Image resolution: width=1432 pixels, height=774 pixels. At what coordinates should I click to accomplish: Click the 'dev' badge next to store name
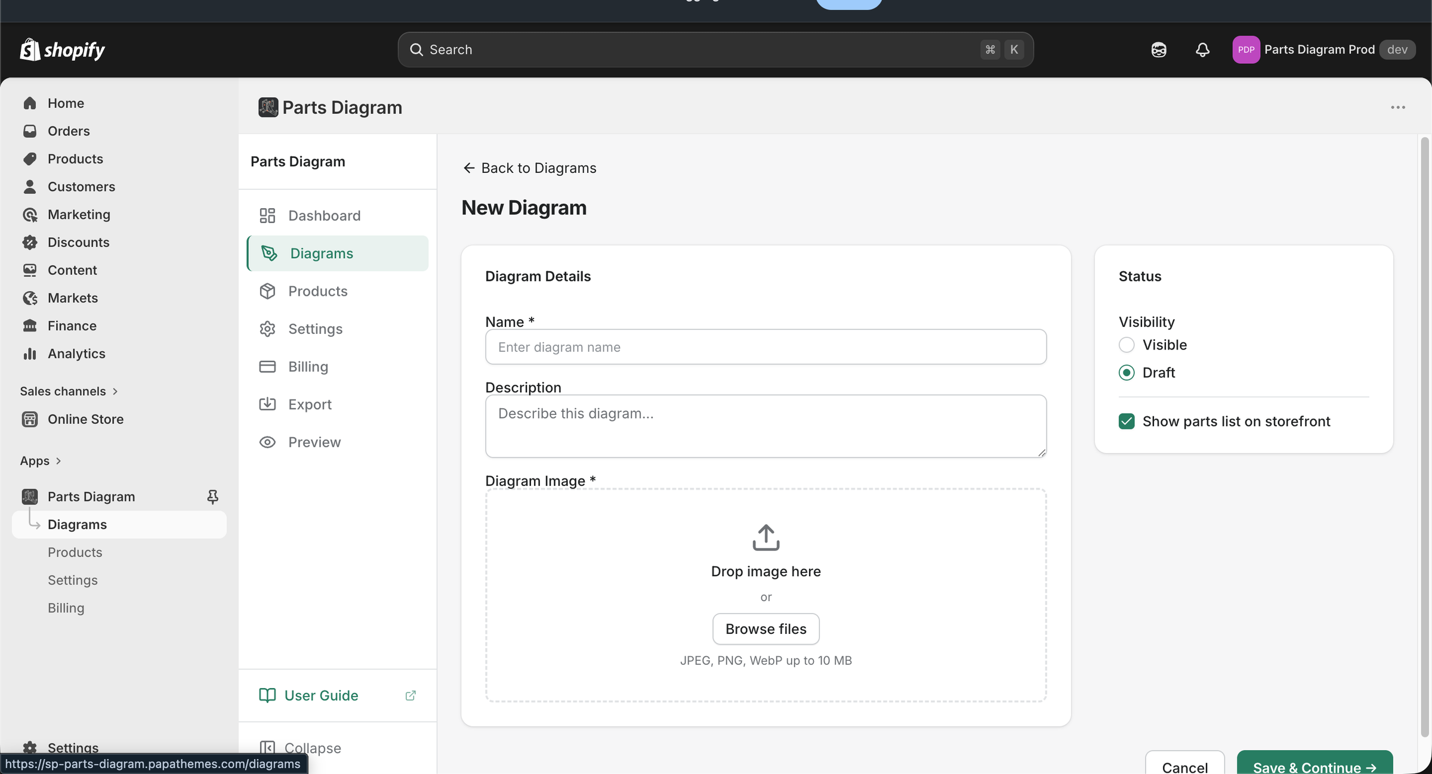[1397, 49]
